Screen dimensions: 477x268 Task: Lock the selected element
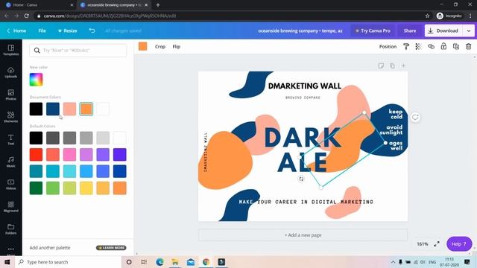(443, 46)
